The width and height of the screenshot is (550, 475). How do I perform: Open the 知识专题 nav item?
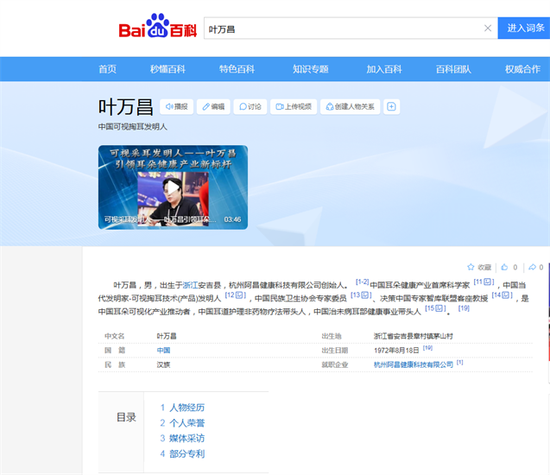pos(311,69)
